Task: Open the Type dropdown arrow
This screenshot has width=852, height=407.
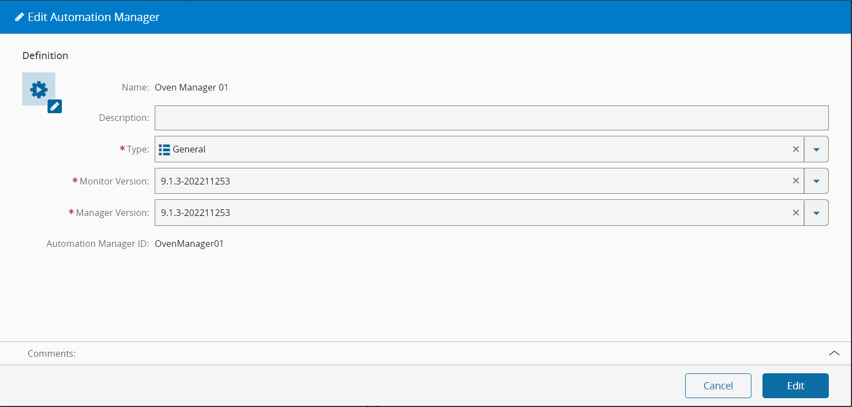Action: 816,149
